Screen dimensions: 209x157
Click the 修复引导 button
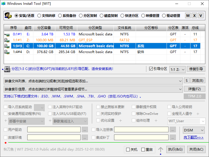(196, 69)
